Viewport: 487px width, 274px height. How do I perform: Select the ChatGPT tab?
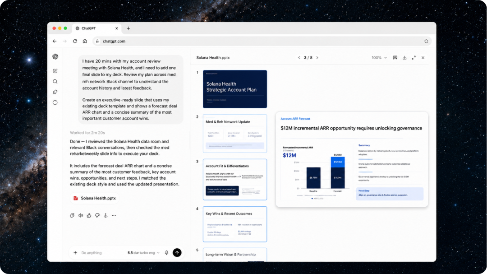(96, 28)
